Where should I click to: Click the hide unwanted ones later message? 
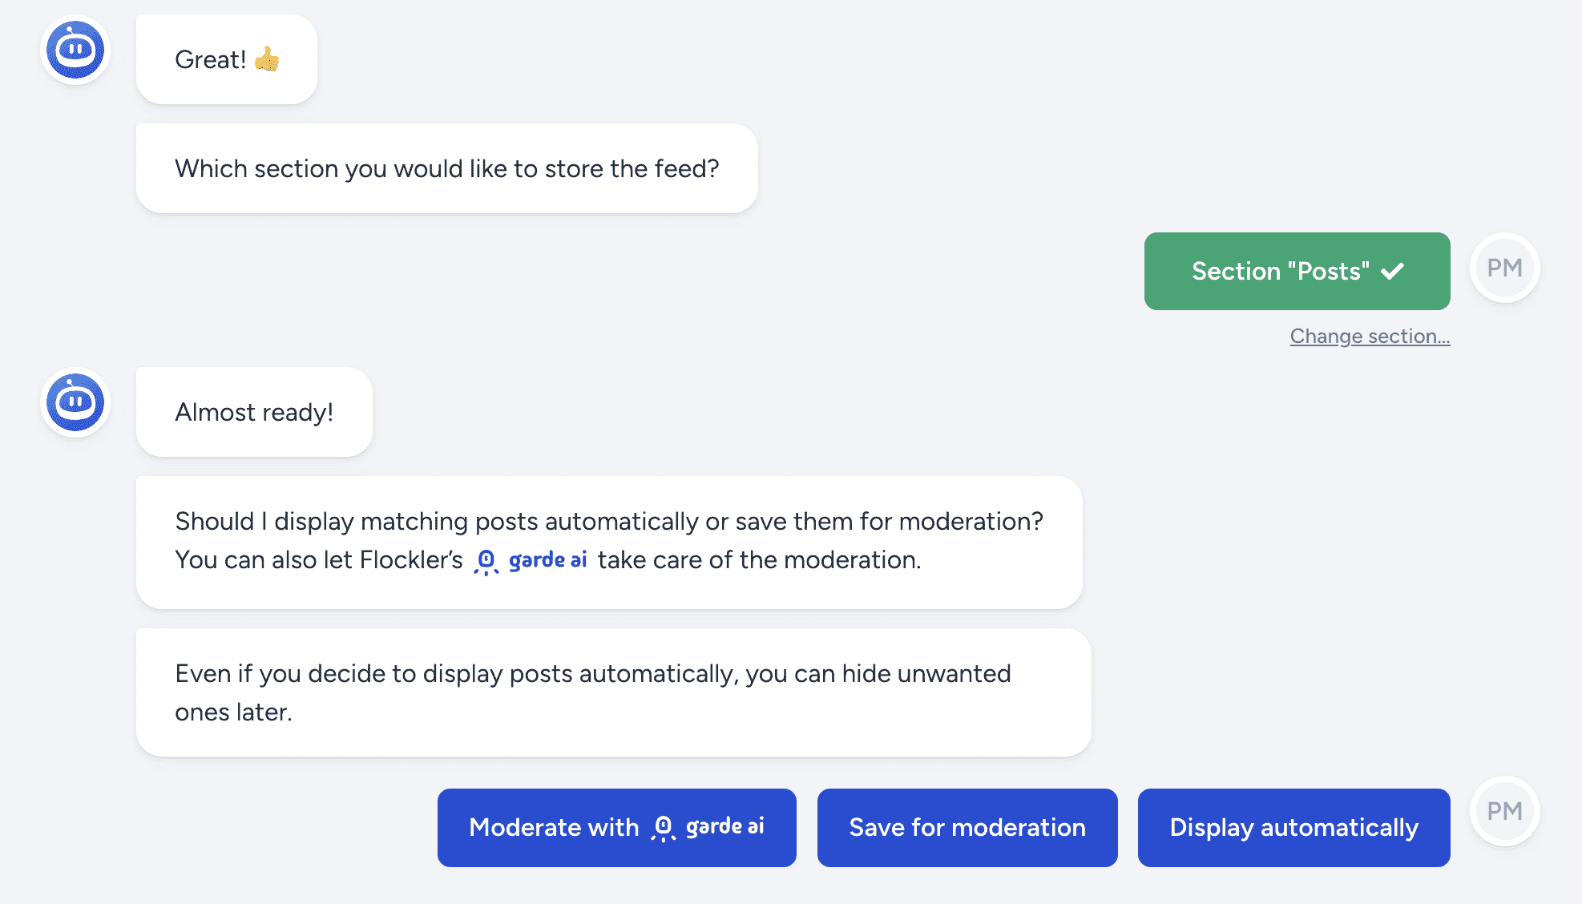614,692
